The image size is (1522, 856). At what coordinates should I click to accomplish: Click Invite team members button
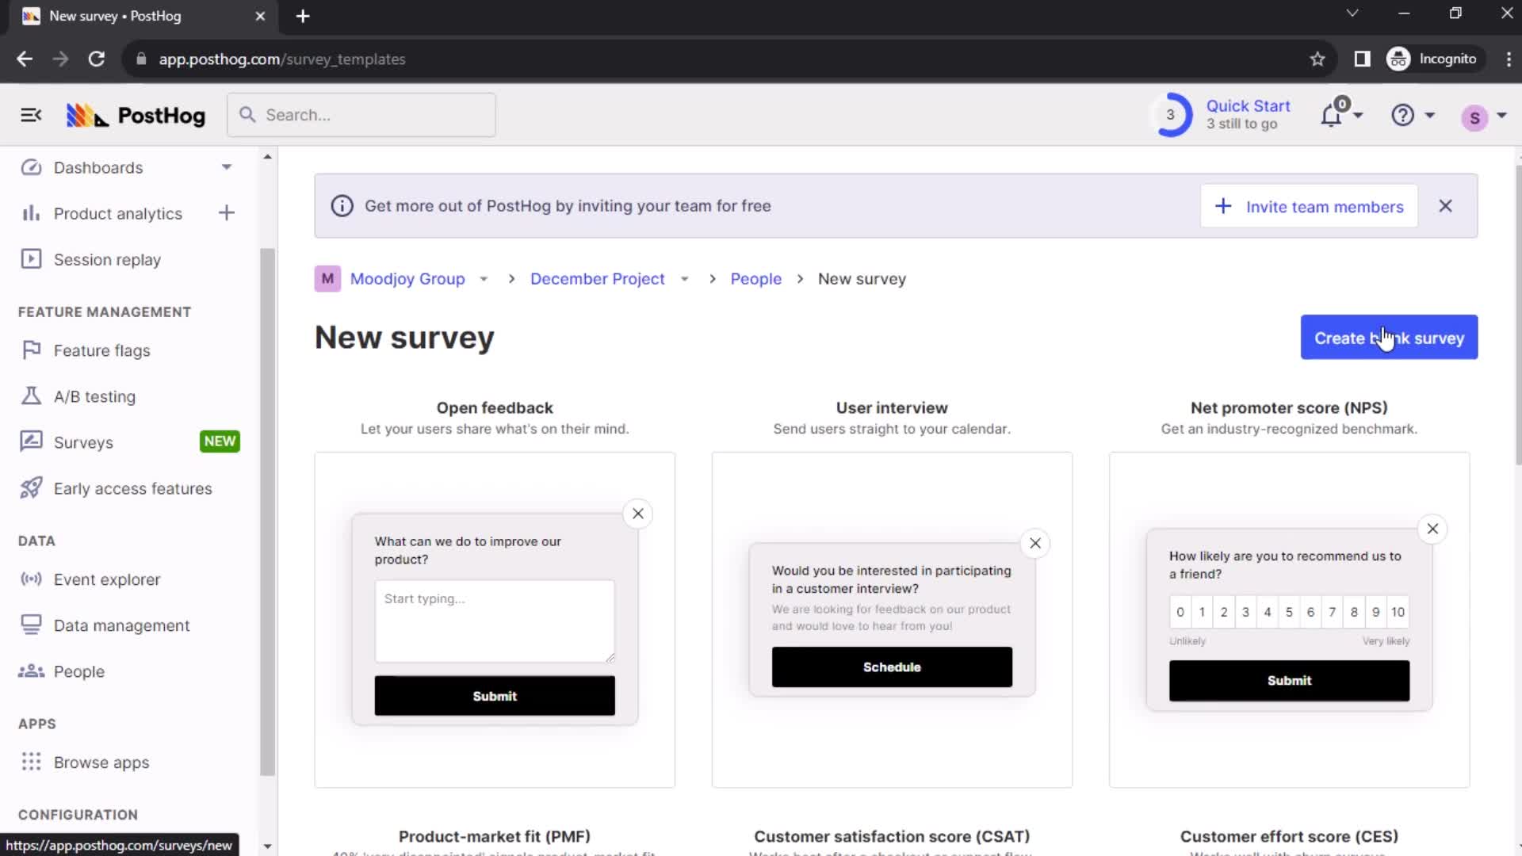click(1309, 206)
